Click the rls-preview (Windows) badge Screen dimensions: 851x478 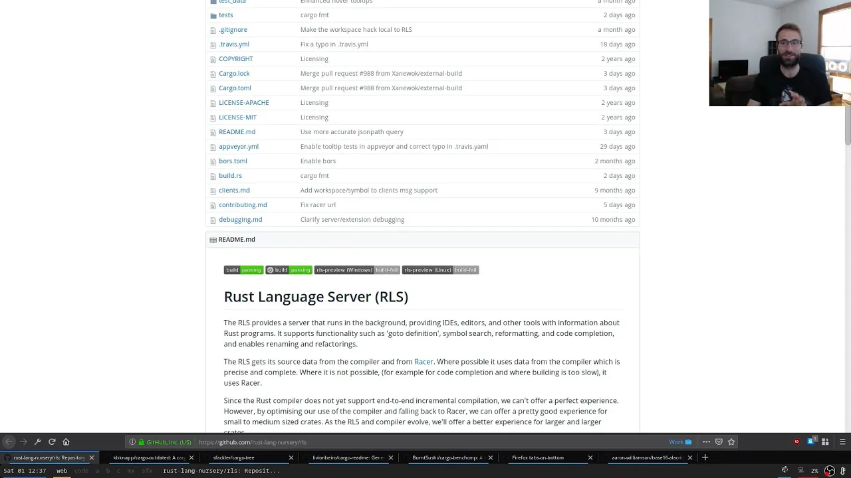(x=357, y=270)
